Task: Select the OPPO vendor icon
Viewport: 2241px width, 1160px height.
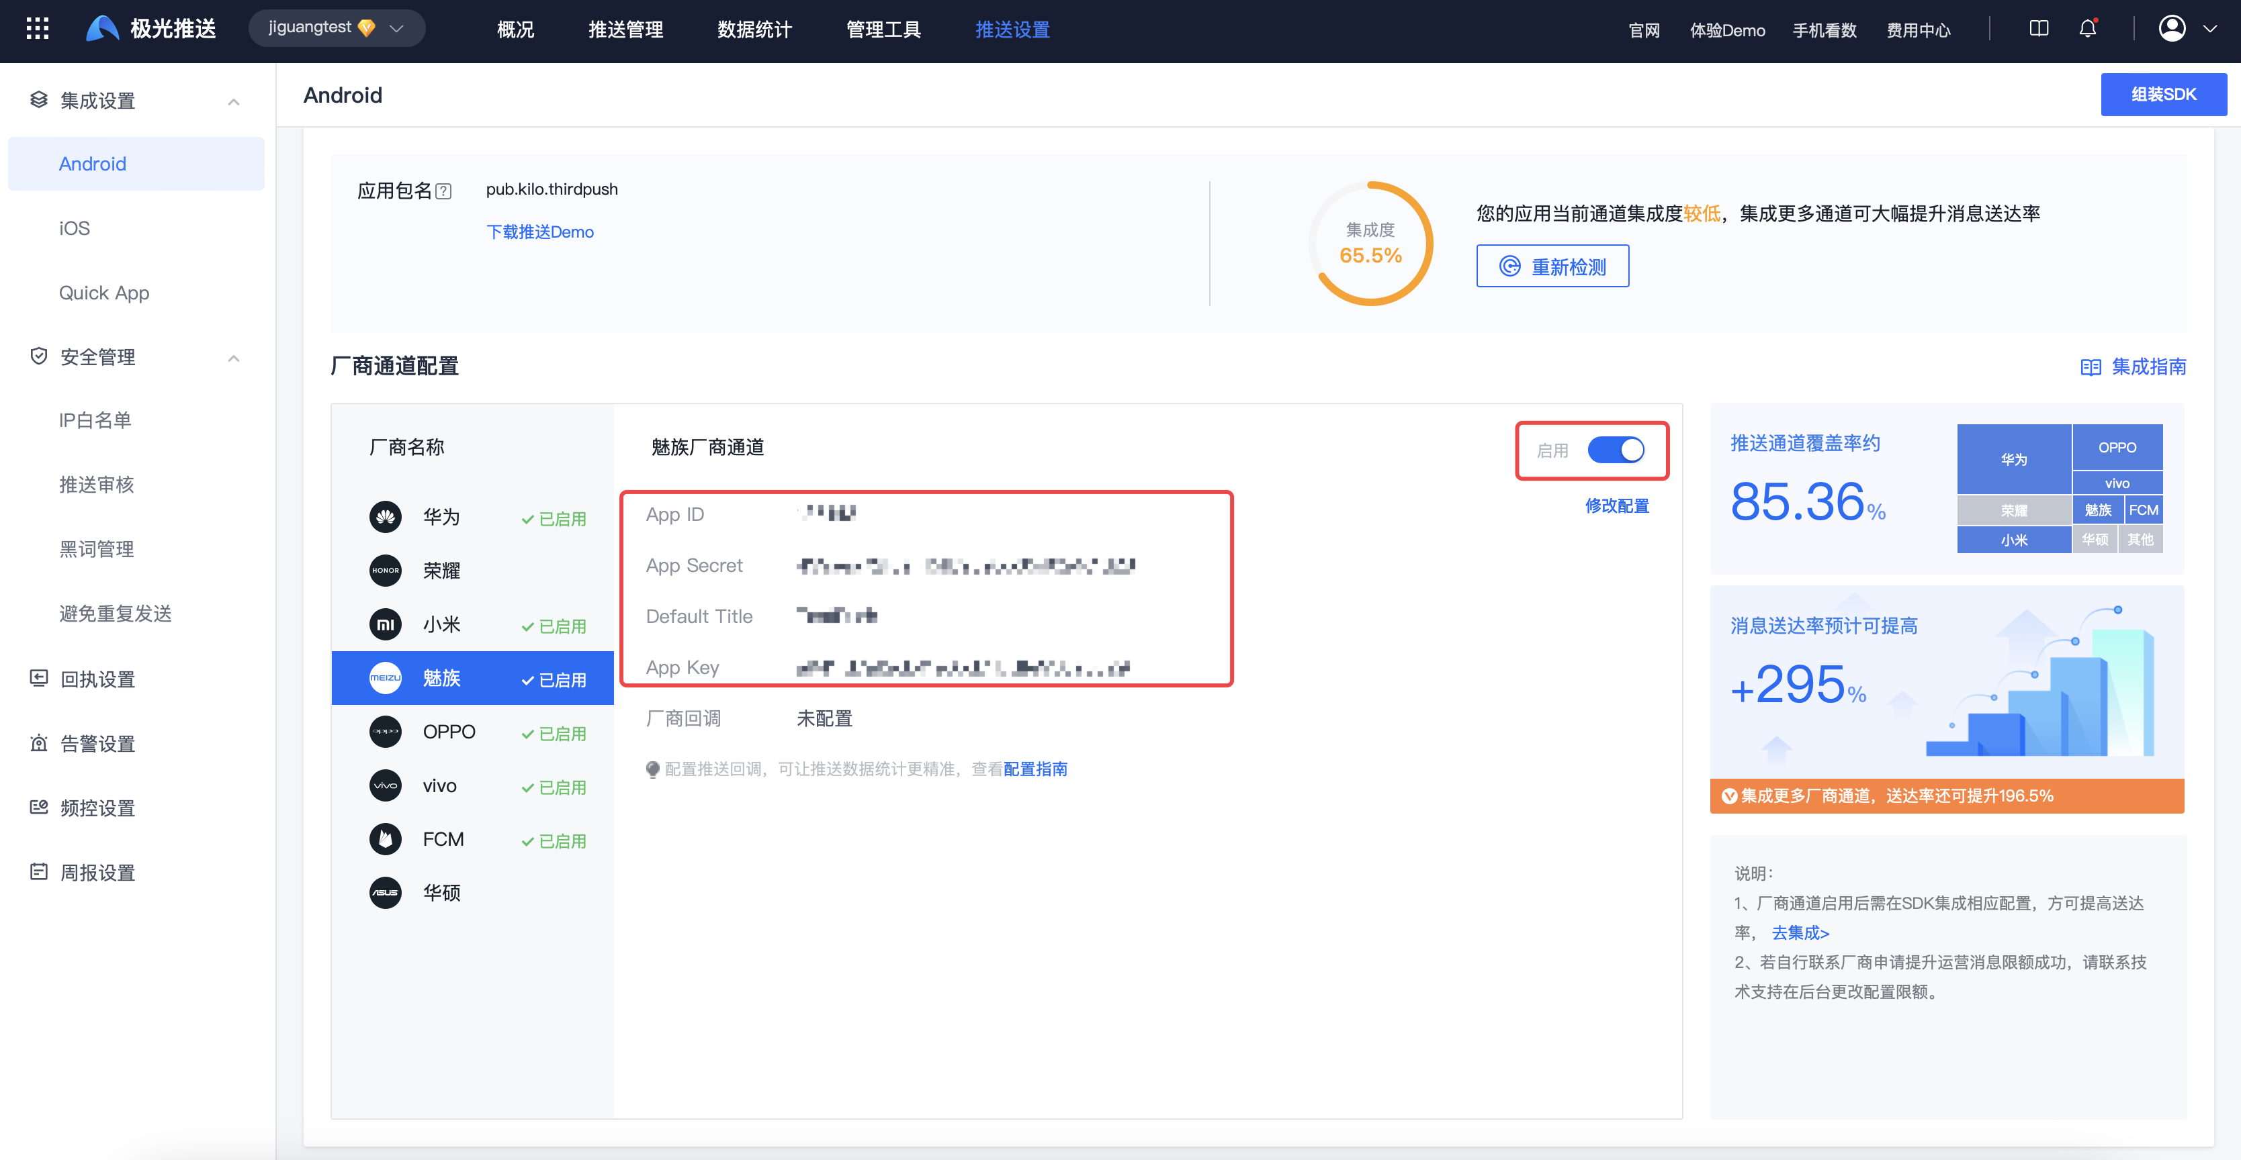Action: 386,732
